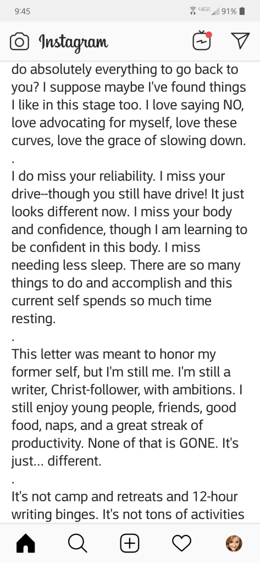Open IGTV with the TV icon
Viewport: 260px width, 563px height.
tap(202, 41)
